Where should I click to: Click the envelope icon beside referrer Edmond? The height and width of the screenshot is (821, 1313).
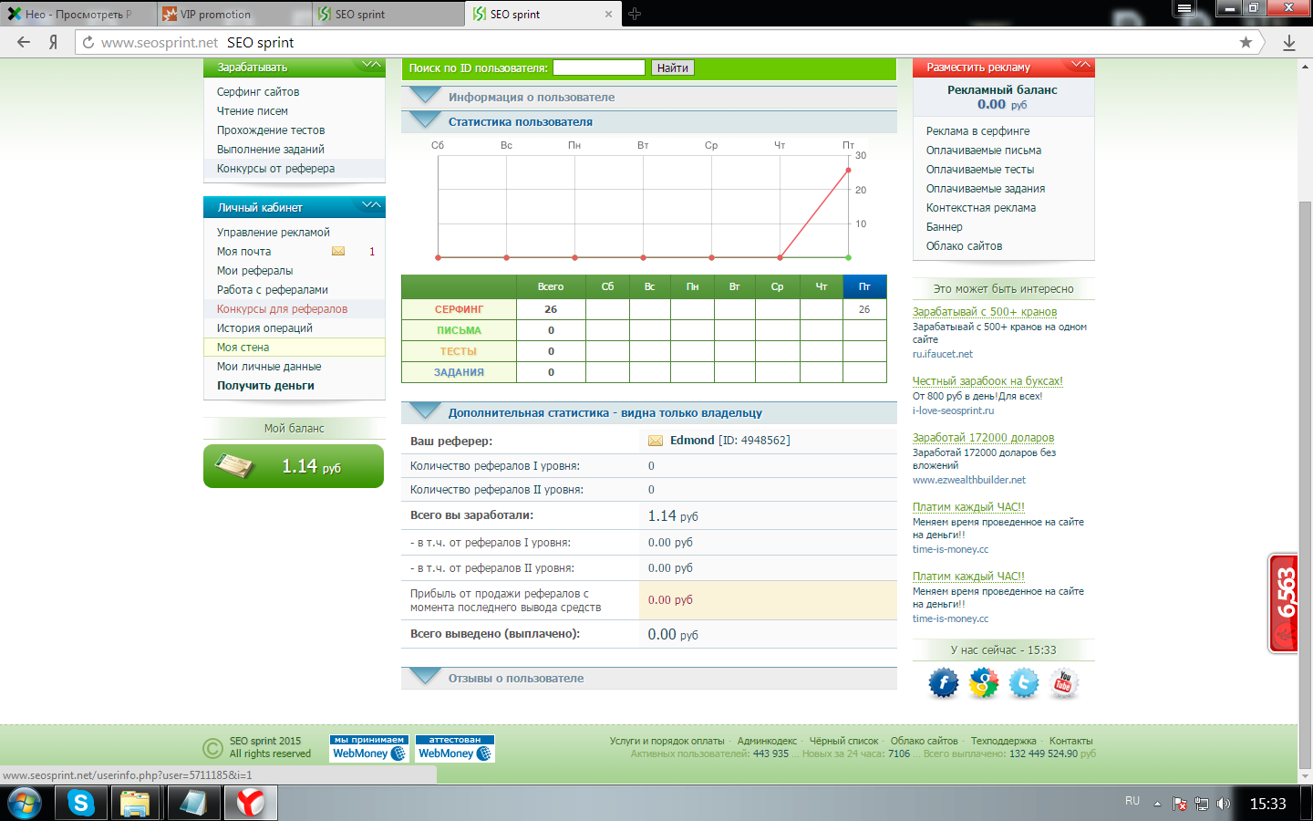[x=656, y=441]
